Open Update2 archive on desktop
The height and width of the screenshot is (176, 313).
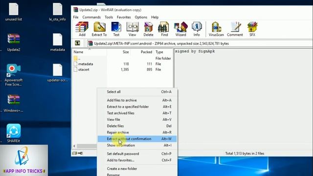pyautogui.click(x=14, y=43)
